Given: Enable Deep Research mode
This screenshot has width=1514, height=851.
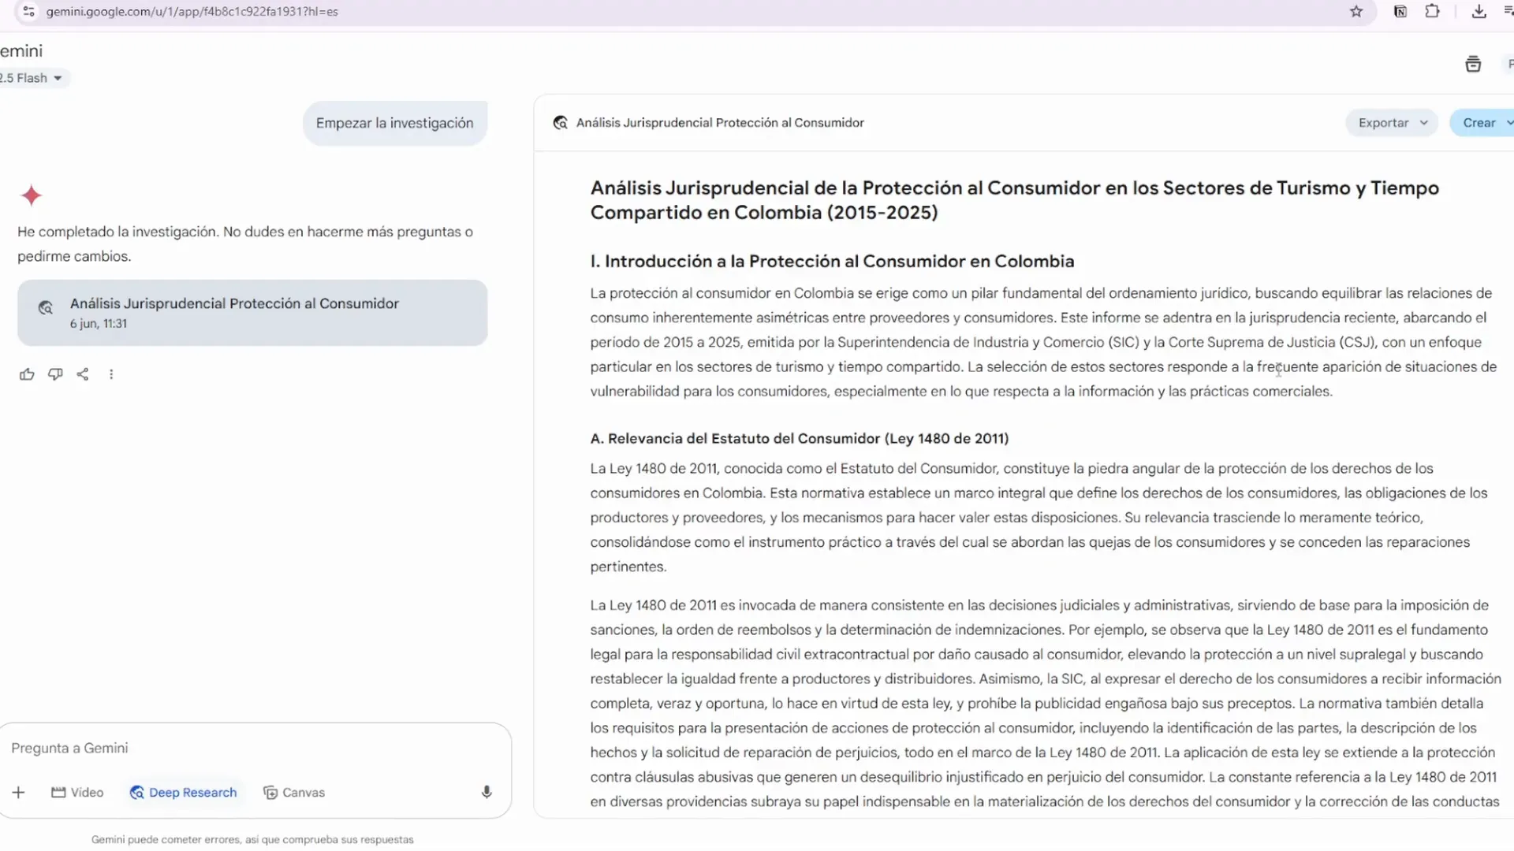Looking at the screenshot, I should pyautogui.click(x=183, y=792).
